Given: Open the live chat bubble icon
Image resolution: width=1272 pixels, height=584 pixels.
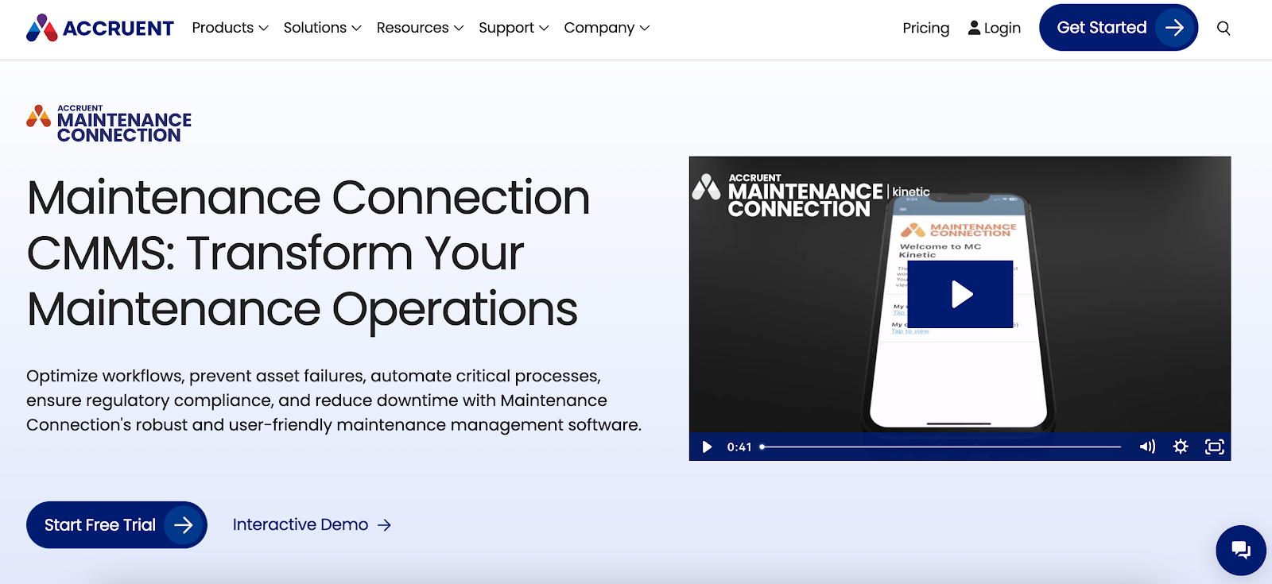Looking at the screenshot, I should pos(1240,550).
